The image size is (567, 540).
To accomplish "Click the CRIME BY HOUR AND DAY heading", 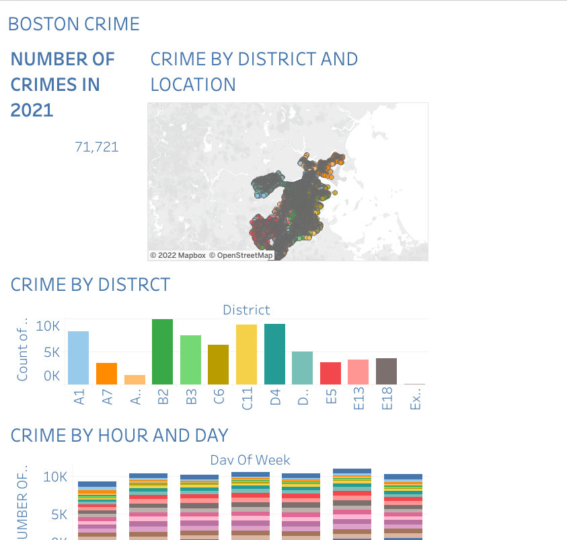I will [x=118, y=436].
